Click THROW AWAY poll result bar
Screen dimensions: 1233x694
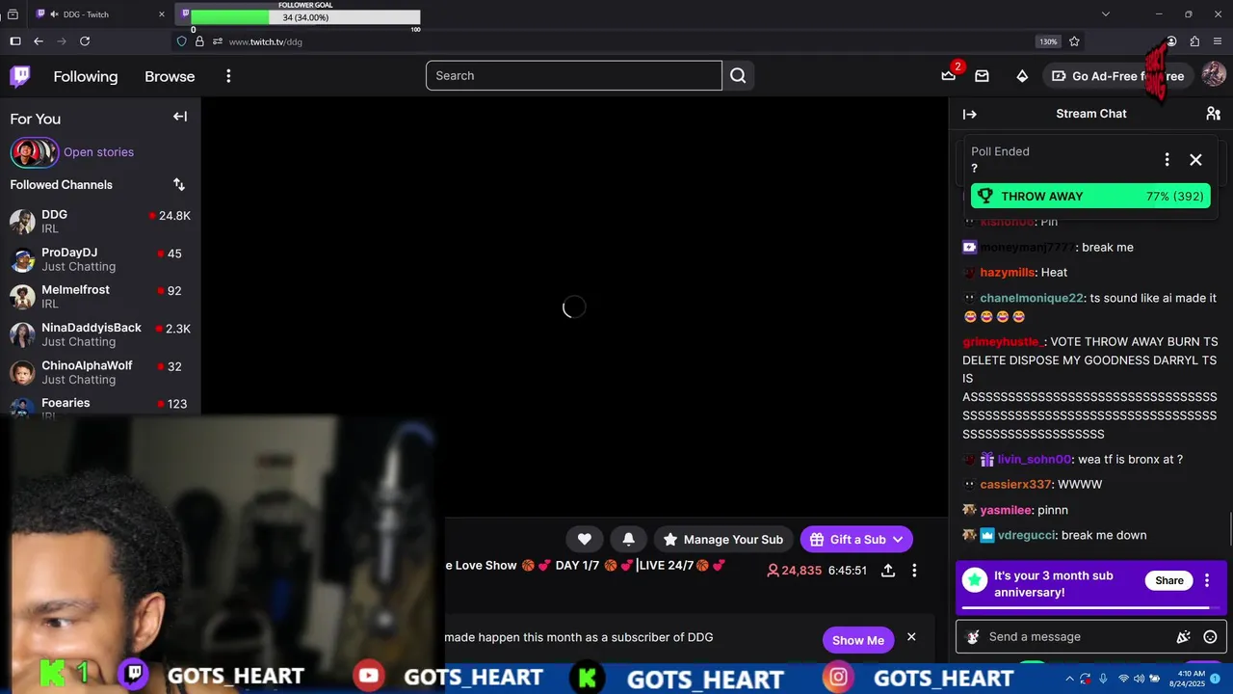point(1090,197)
